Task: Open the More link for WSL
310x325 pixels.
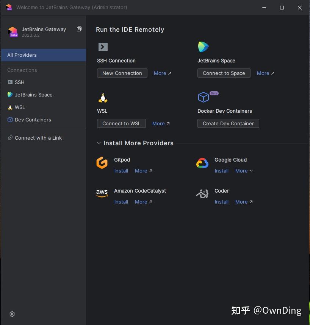Action: [161, 124]
